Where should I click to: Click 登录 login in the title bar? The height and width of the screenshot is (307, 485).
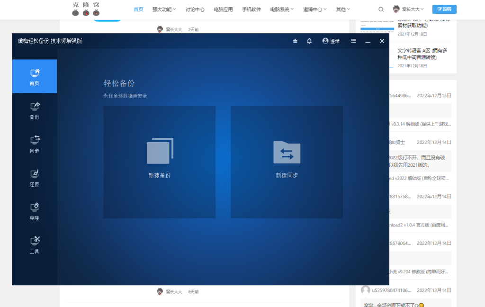pos(331,41)
